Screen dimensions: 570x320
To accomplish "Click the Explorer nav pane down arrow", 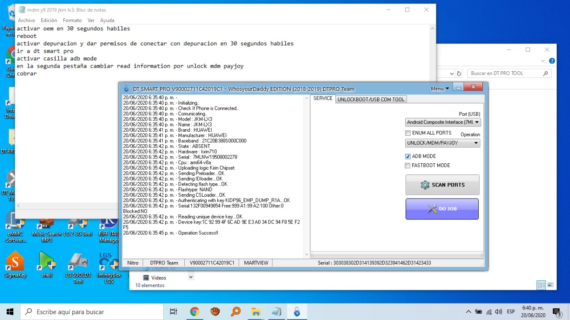I will pyautogui.click(x=191, y=277).
